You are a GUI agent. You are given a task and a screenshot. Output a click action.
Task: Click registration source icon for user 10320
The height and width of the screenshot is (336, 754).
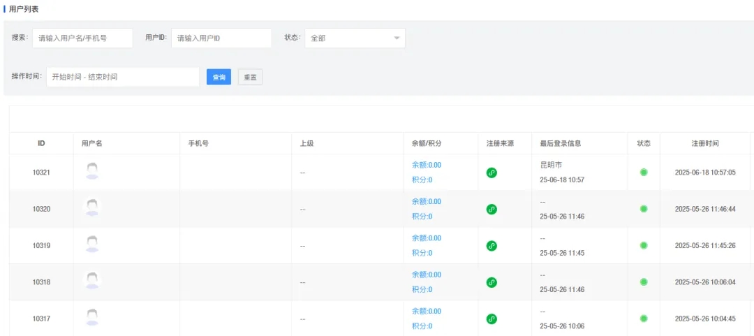pyautogui.click(x=491, y=209)
